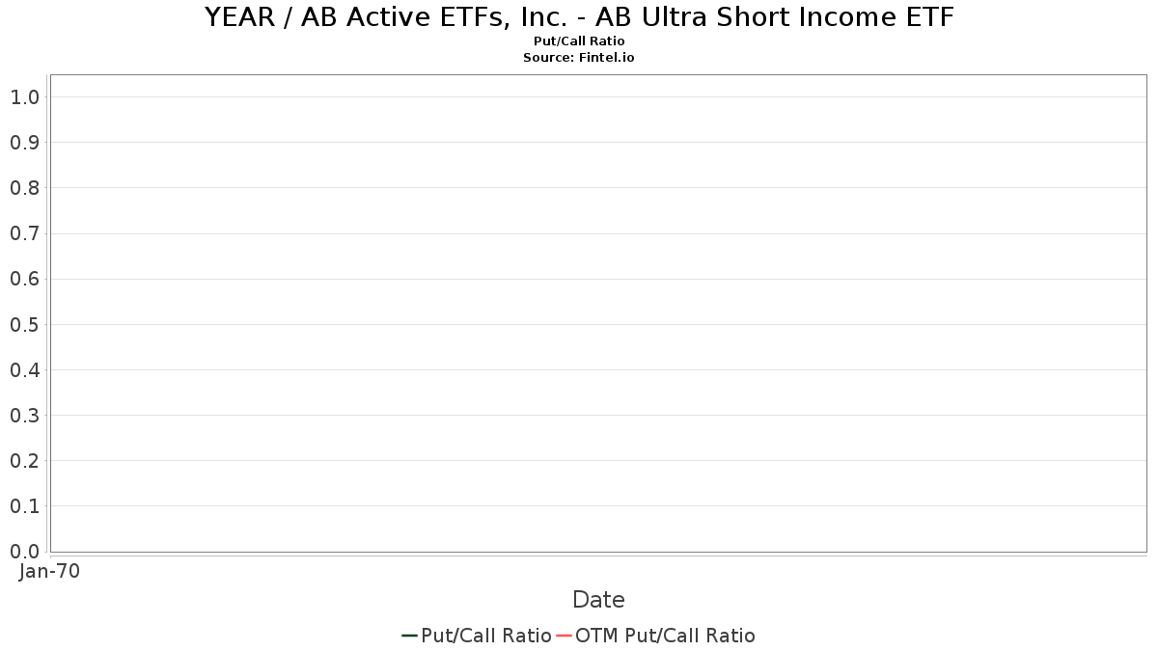Screen dimensions: 1158x651
Task: Click the 0.6 y-axis tick label
Action: tap(25, 280)
